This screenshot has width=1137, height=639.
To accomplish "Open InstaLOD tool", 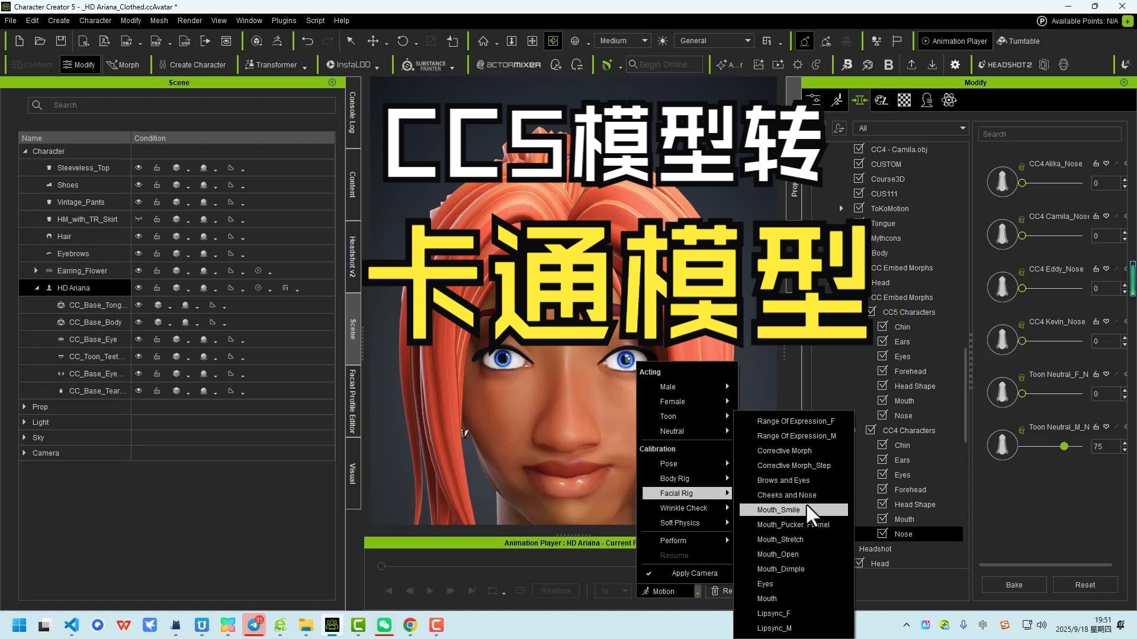I will click(349, 64).
